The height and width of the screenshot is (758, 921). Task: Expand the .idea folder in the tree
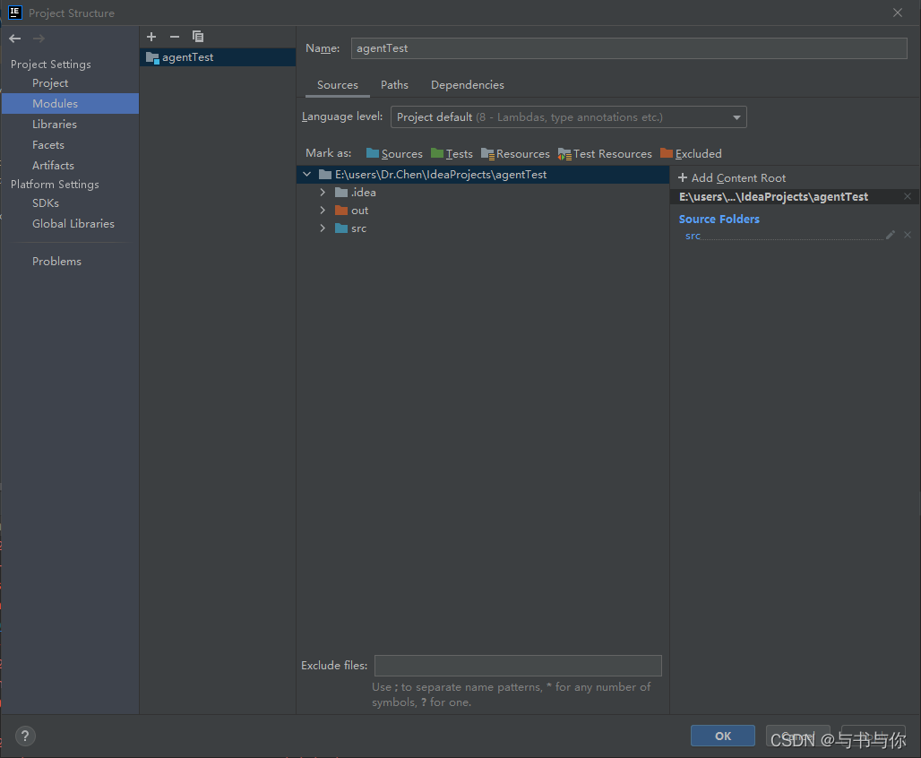pos(323,192)
